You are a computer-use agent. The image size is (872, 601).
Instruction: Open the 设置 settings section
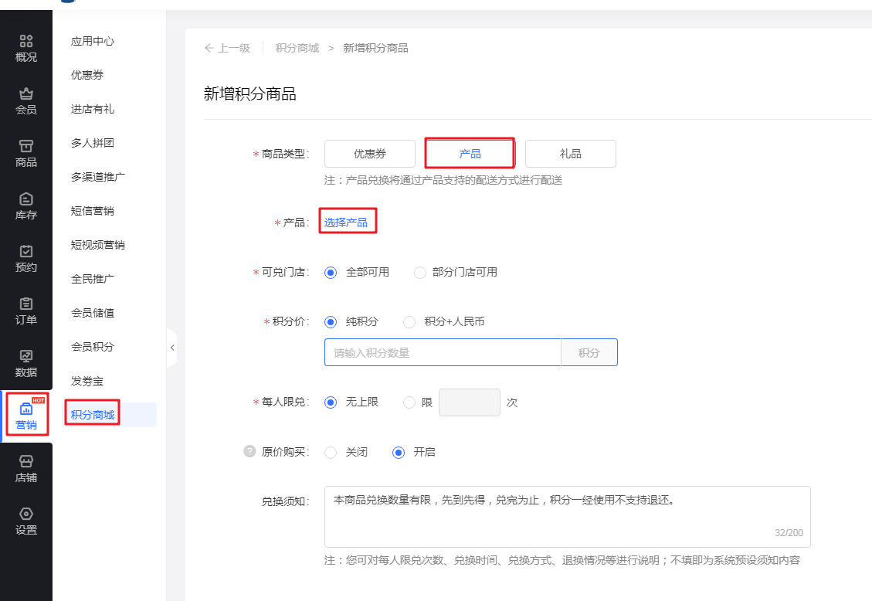point(26,521)
